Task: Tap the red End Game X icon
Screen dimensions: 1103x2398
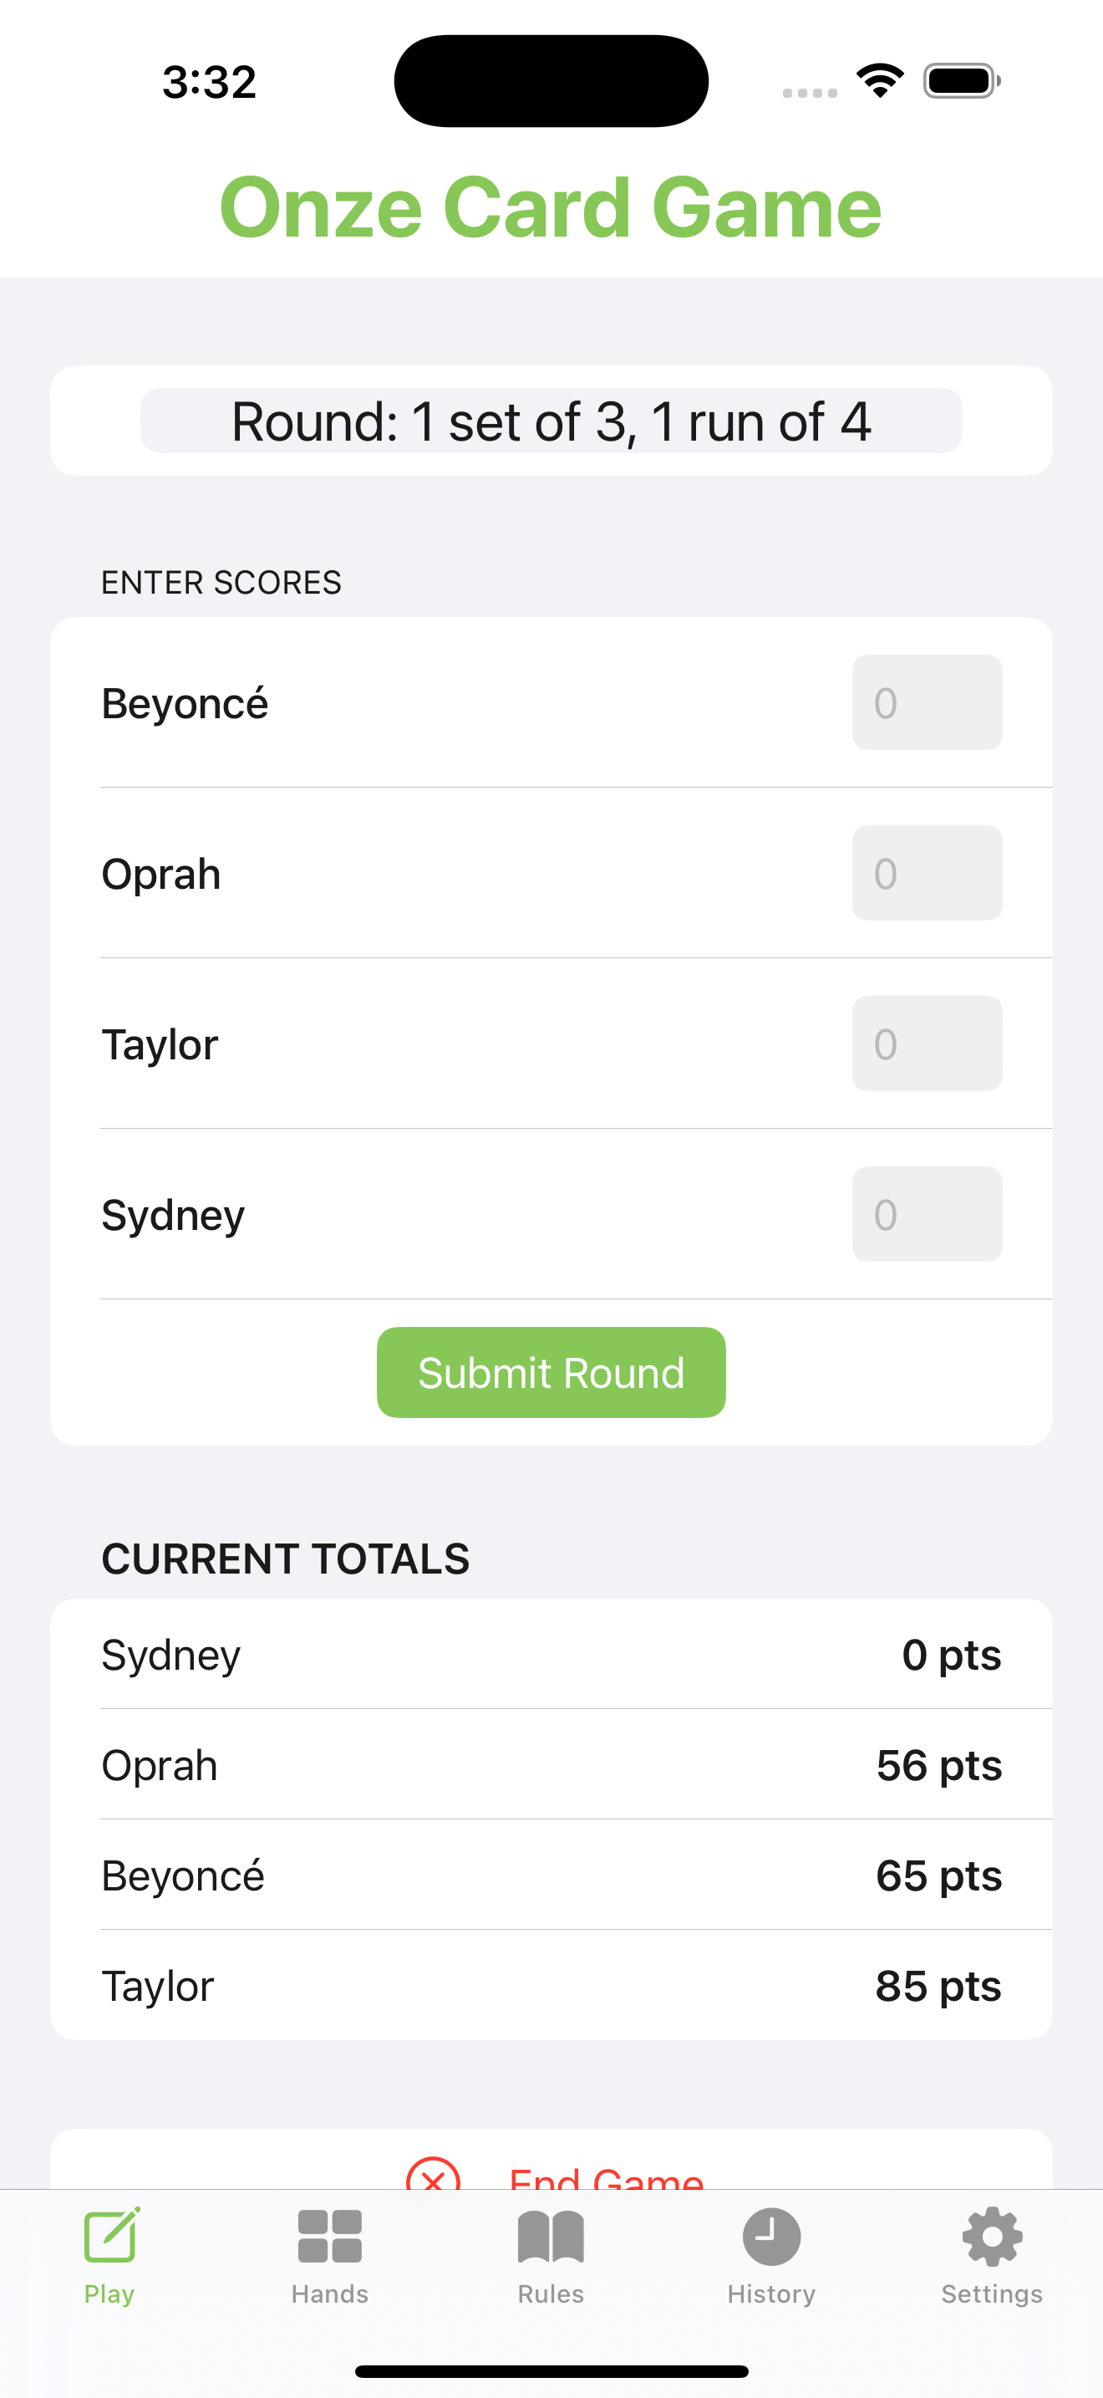Action: pyautogui.click(x=434, y=2176)
